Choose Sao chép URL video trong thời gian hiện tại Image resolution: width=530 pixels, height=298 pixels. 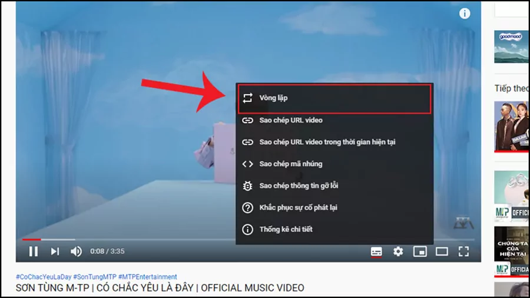pos(334,142)
